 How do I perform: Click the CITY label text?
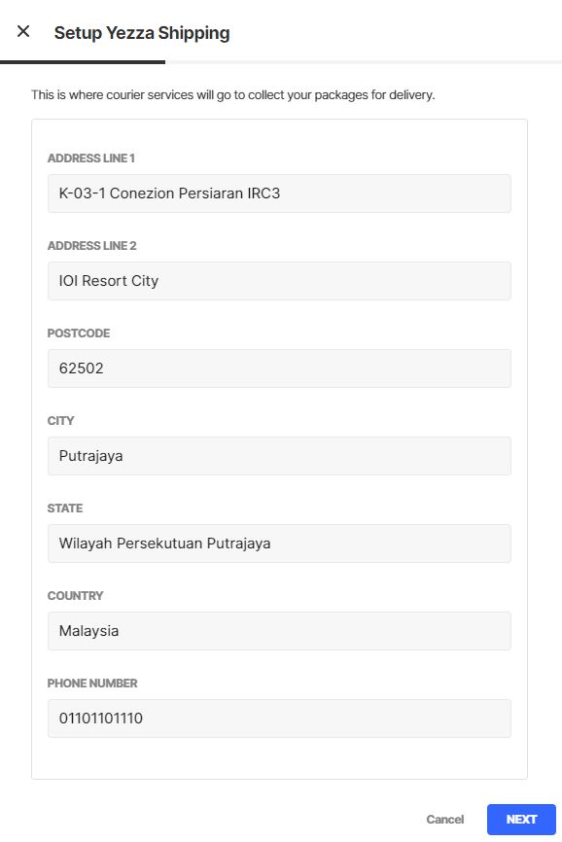[x=60, y=421]
